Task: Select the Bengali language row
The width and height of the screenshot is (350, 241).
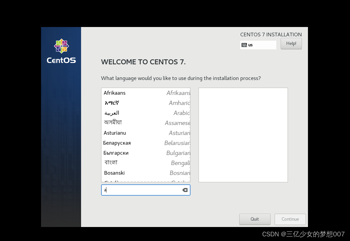Action: pyautogui.click(x=146, y=163)
